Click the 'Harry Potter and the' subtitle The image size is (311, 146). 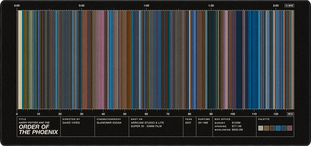pyautogui.click(x=34, y=123)
